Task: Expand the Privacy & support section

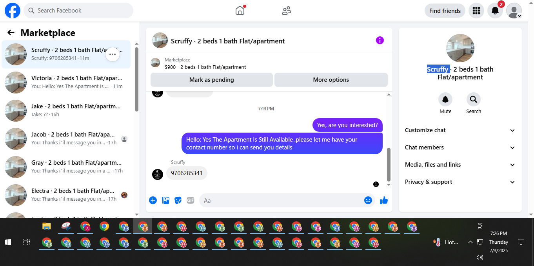Action: [x=460, y=182]
